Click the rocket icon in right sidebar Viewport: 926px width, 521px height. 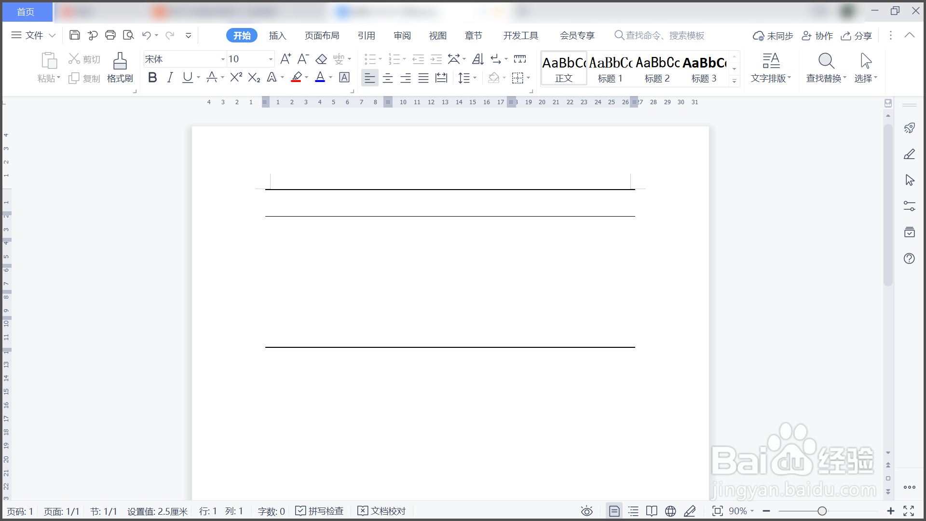pyautogui.click(x=909, y=128)
